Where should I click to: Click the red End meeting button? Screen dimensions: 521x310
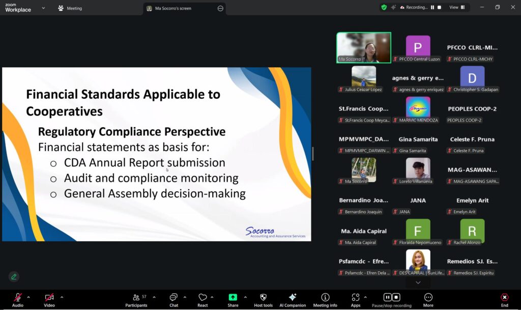(504, 298)
